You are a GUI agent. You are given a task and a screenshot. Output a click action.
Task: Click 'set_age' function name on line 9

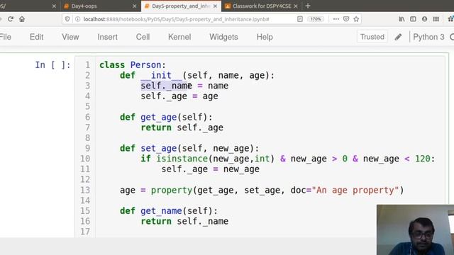[x=159, y=148]
